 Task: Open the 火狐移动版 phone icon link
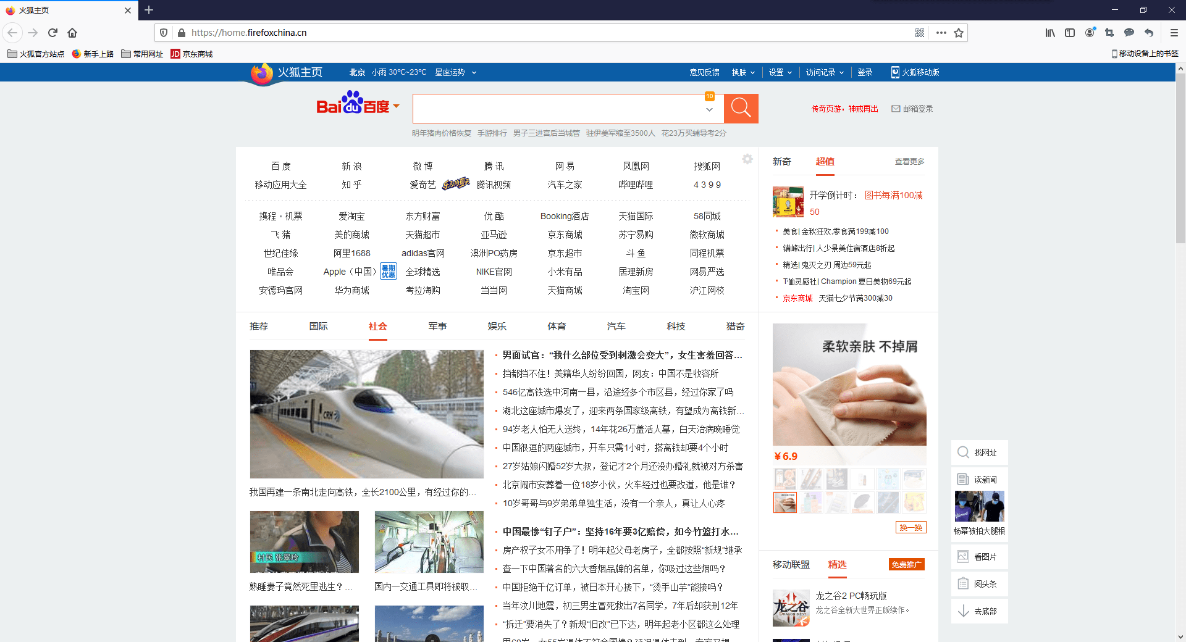click(915, 72)
